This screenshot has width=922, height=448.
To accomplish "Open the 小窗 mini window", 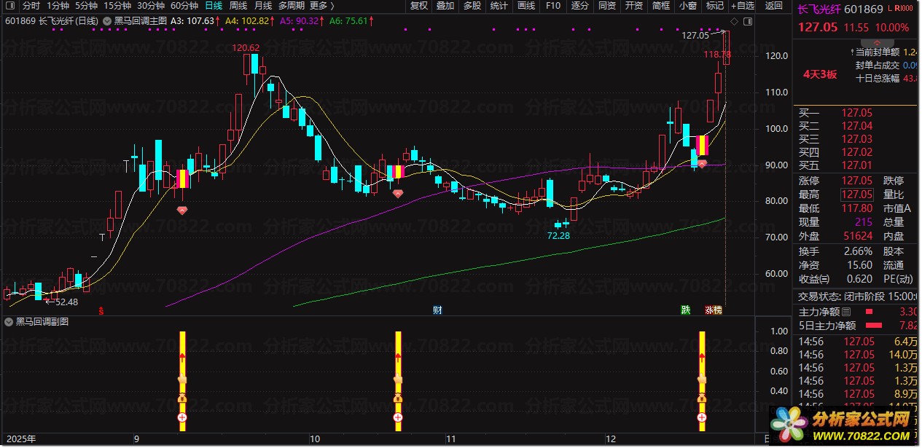I will pos(687,6).
